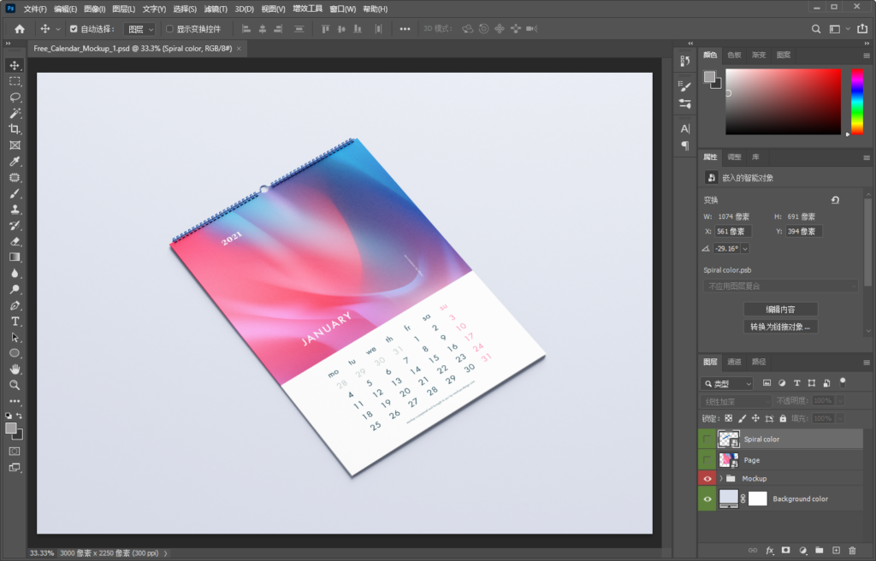Open the 滤镜(T) menu
The image size is (876, 561).
[x=216, y=9]
